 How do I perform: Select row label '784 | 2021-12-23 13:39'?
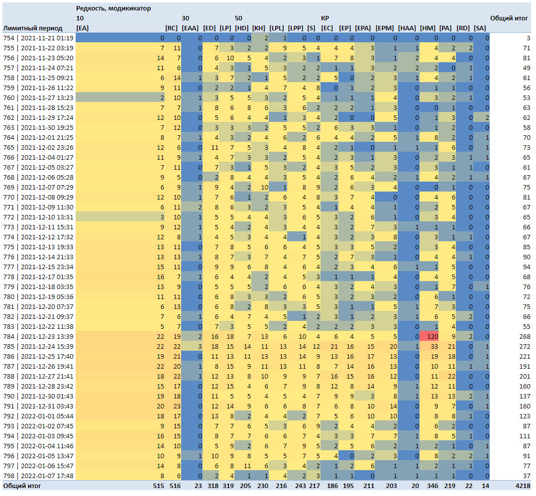coord(38,336)
